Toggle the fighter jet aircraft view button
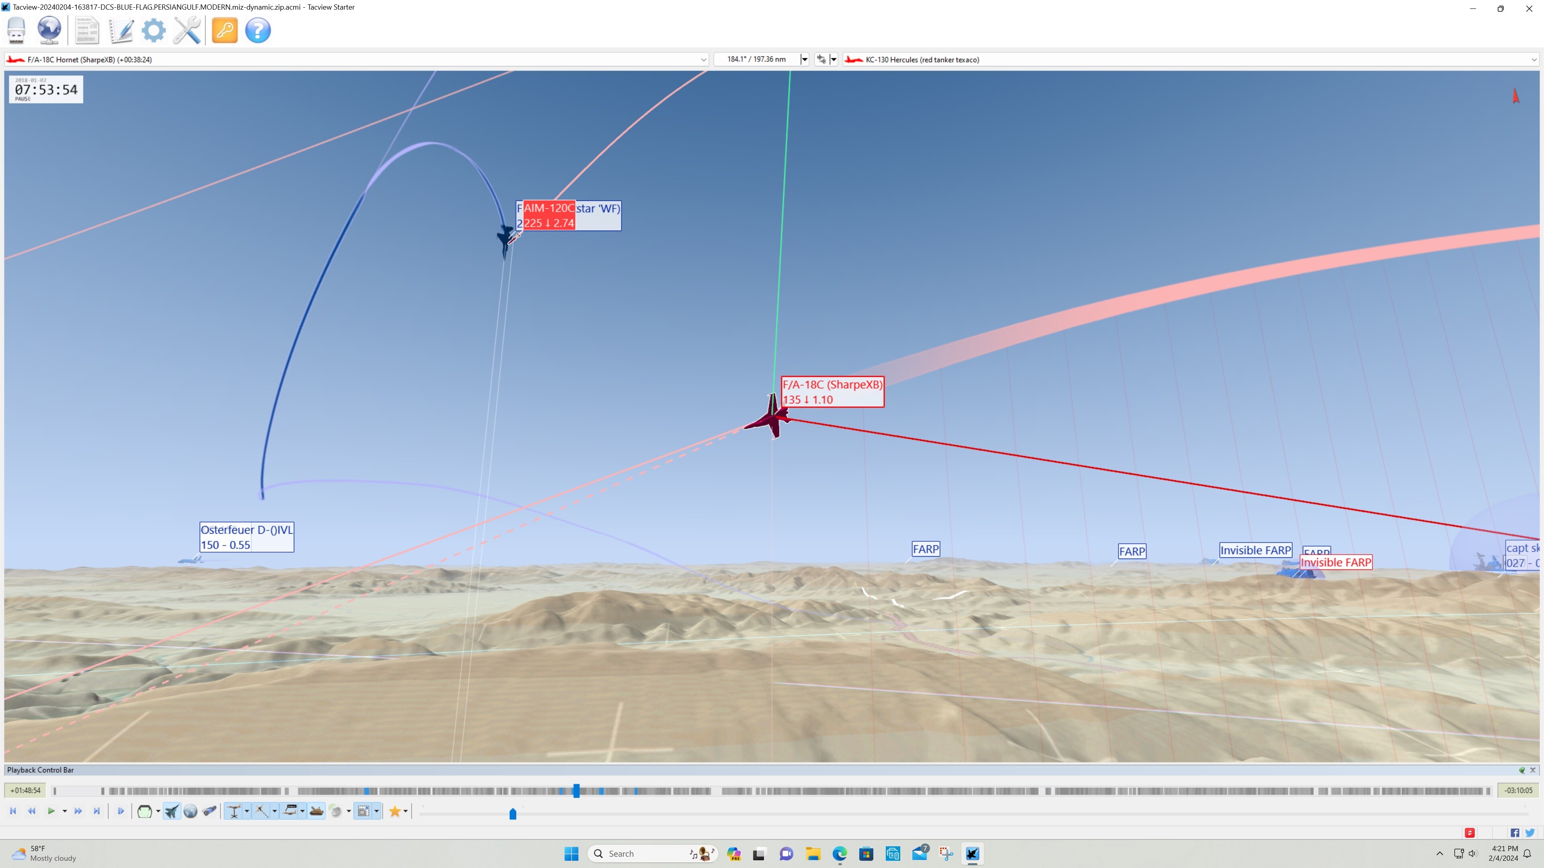The width and height of the screenshot is (1544, 868). [x=171, y=811]
